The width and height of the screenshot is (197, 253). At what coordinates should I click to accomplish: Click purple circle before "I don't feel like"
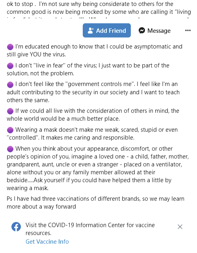tap(10, 85)
